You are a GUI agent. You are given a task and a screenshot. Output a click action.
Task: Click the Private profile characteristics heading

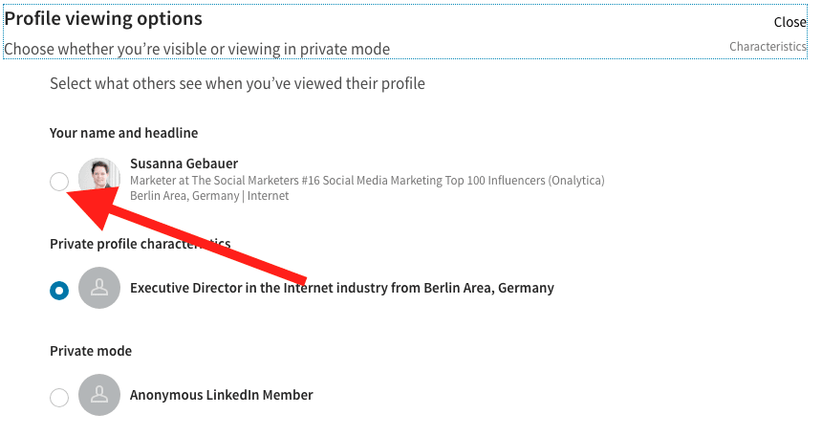tap(140, 244)
